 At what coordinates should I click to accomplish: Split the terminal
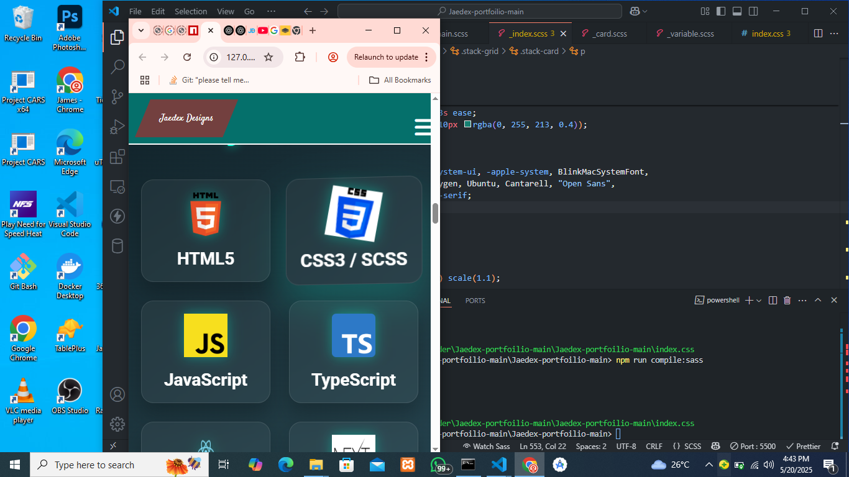click(773, 301)
